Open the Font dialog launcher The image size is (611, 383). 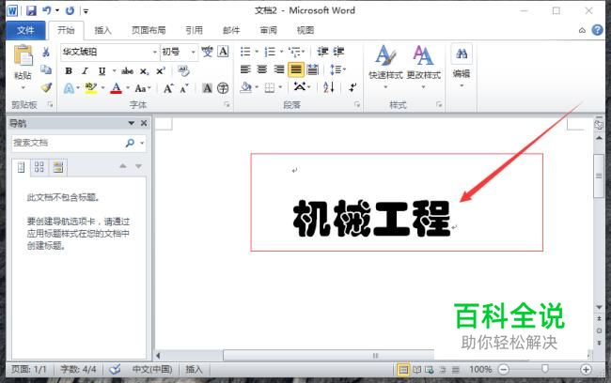point(227,105)
